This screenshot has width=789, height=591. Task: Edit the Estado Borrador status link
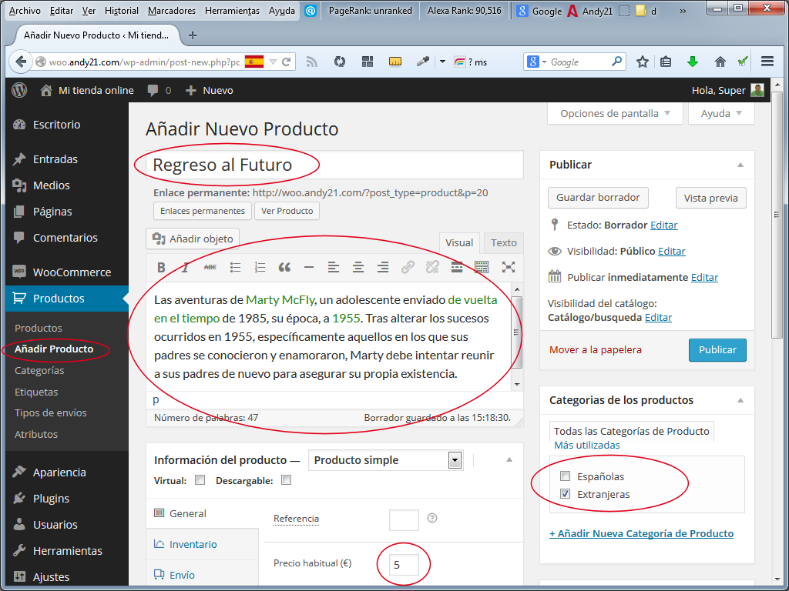click(663, 225)
